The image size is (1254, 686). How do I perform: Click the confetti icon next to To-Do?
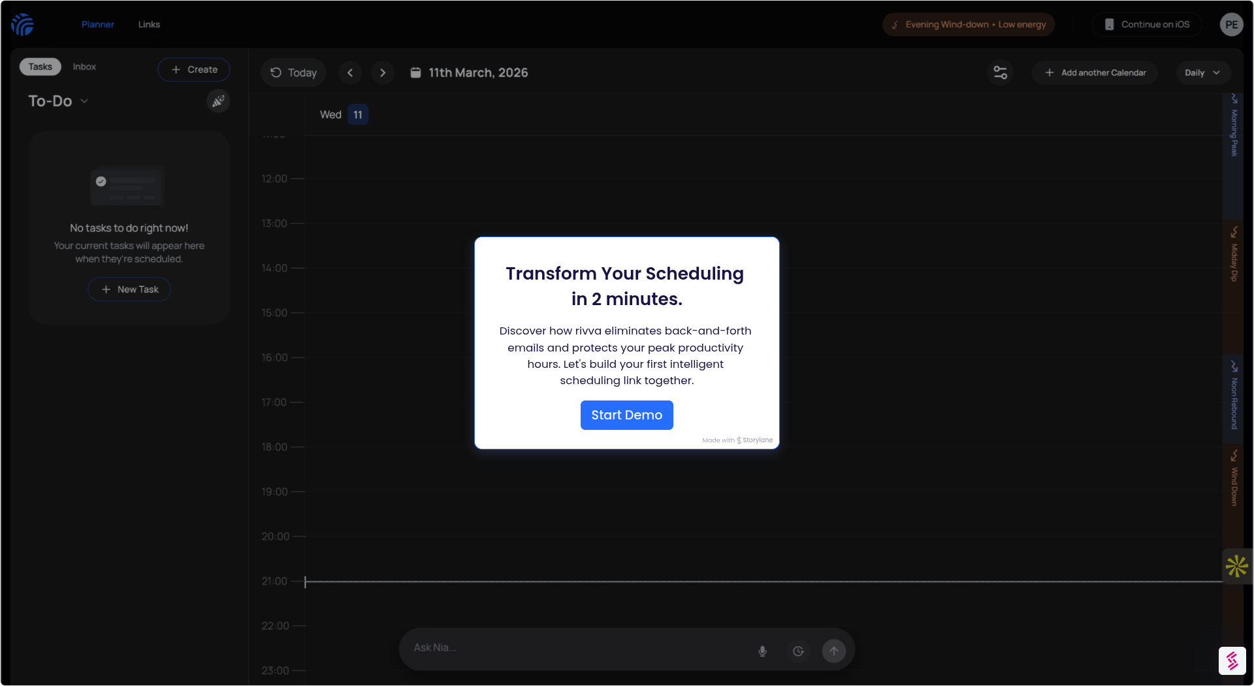(218, 101)
